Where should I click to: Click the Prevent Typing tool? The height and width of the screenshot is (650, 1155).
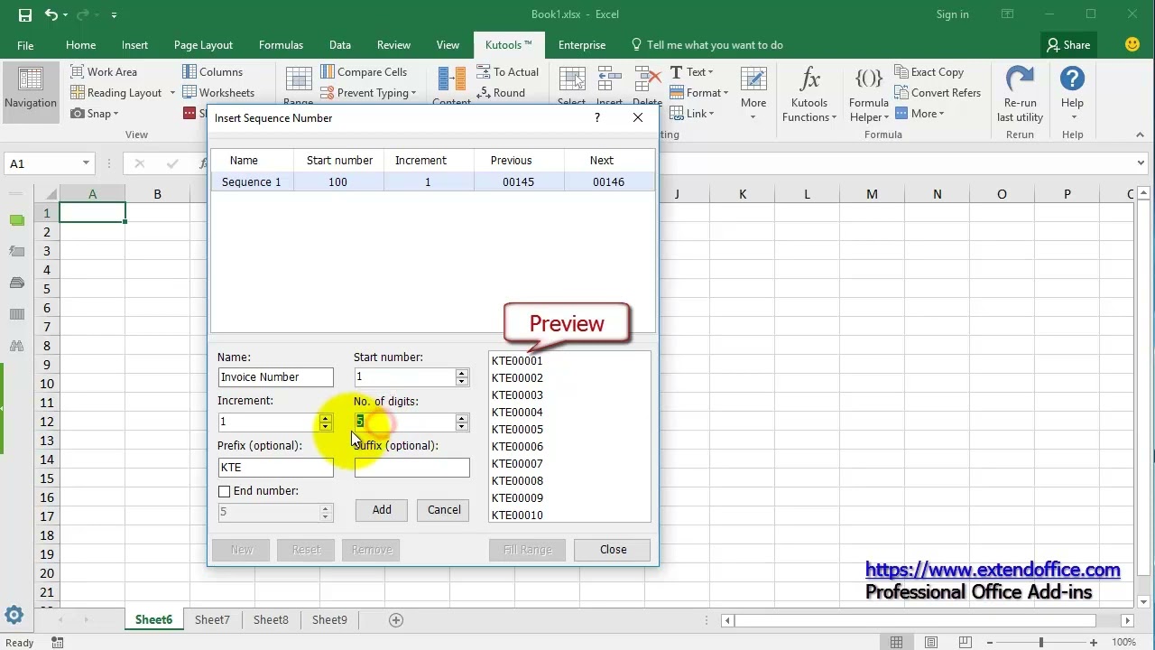(368, 93)
